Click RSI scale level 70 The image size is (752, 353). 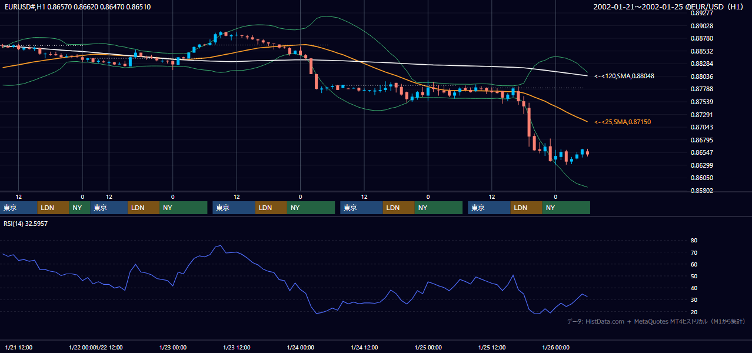[694, 253]
